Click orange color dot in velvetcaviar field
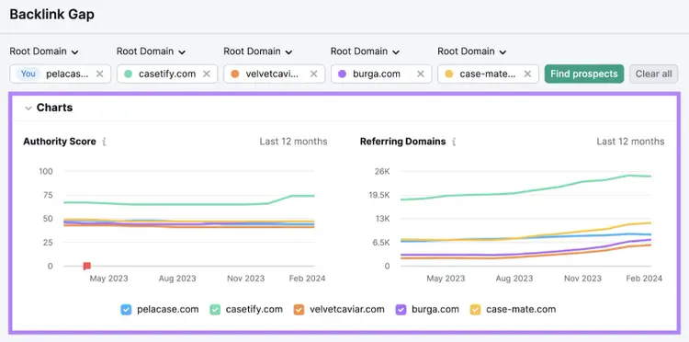 [235, 74]
